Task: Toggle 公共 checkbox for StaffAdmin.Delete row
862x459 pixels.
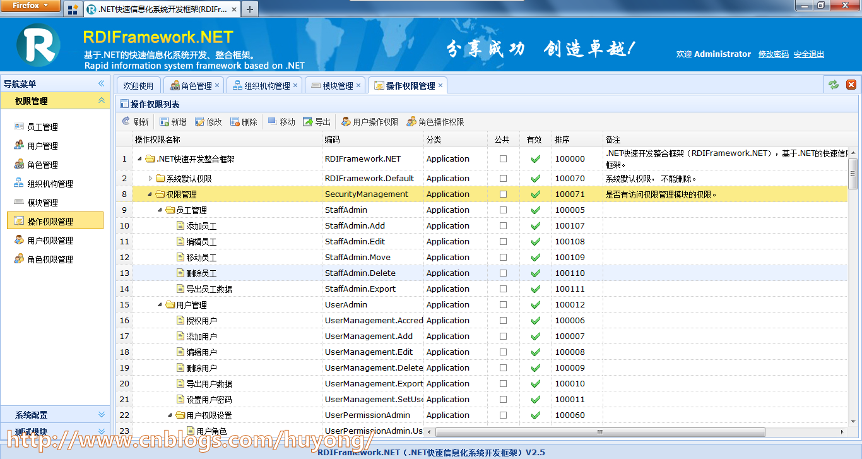Action: click(503, 273)
